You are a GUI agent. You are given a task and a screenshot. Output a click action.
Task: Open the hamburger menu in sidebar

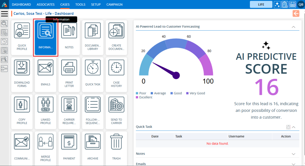click(4, 14)
